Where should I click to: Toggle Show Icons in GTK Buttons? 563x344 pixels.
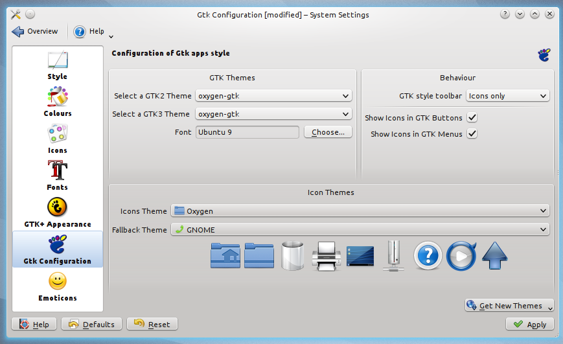click(x=472, y=118)
